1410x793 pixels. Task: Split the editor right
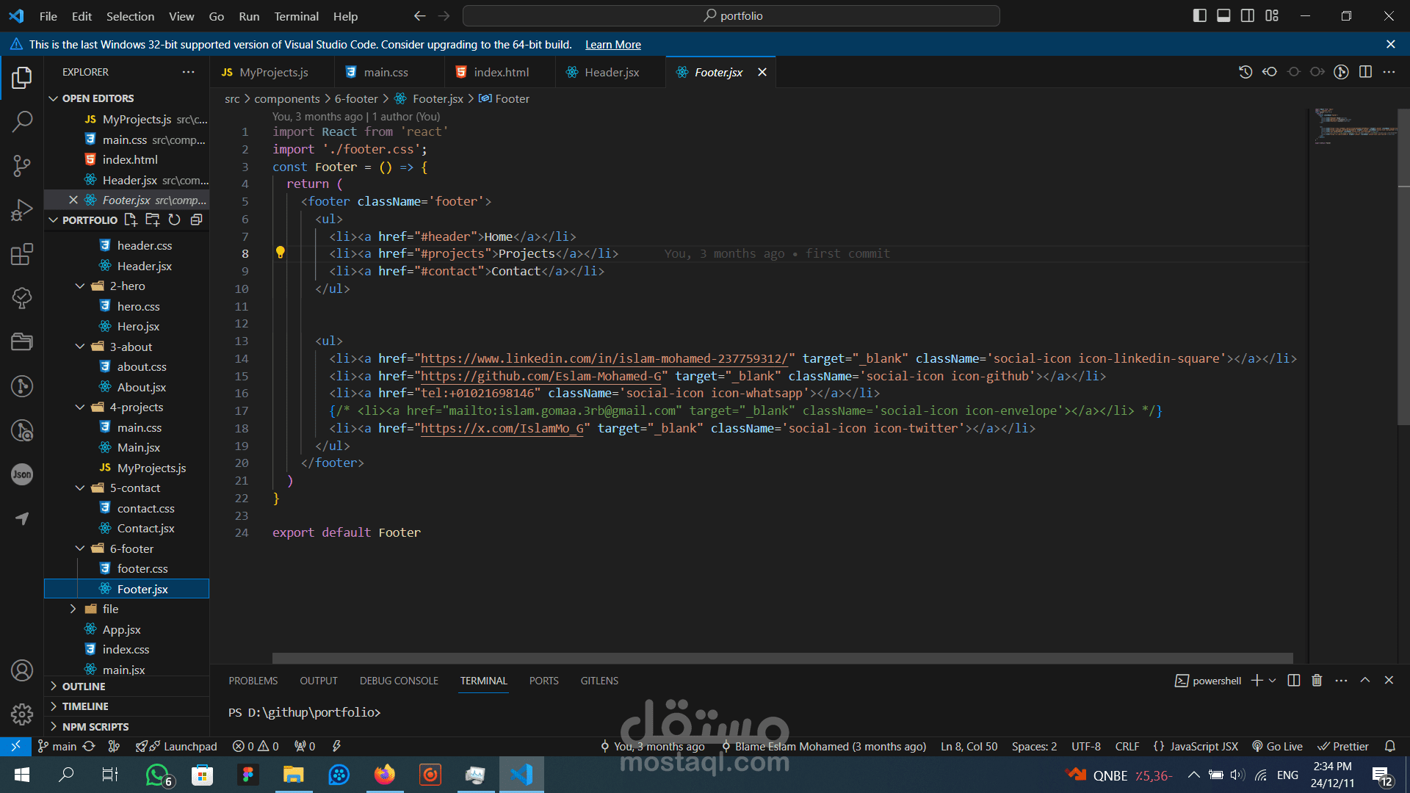(1365, 72)
